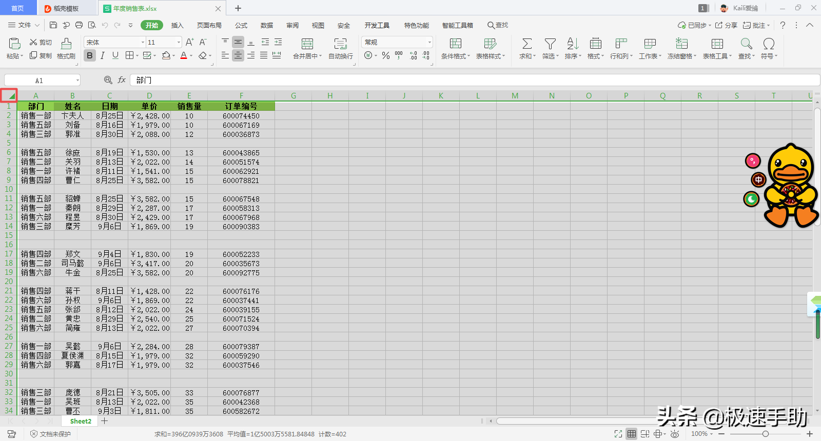Viewport: 821px width, 441px height.
Task: Toggle right text alignment
Action: click(x=251, y=55)
